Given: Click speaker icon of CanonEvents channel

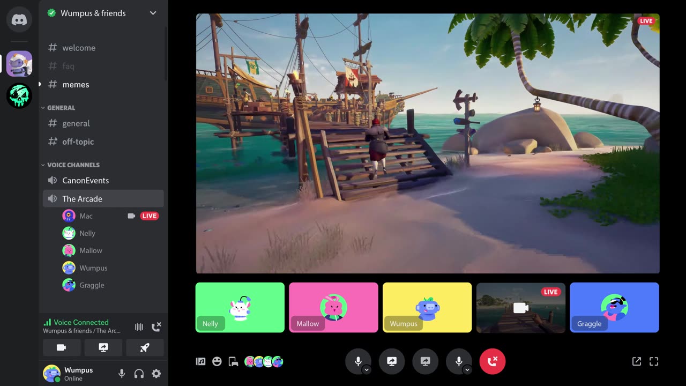Looking at the screenshot, I should 53,181.
